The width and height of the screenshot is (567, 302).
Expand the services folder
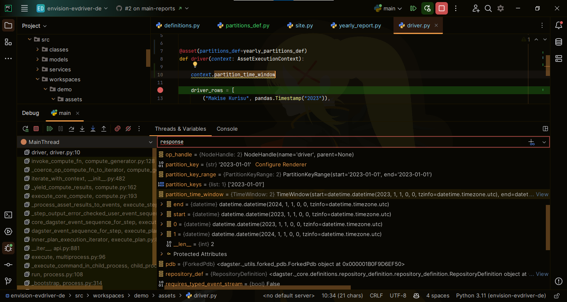[37, 69]
